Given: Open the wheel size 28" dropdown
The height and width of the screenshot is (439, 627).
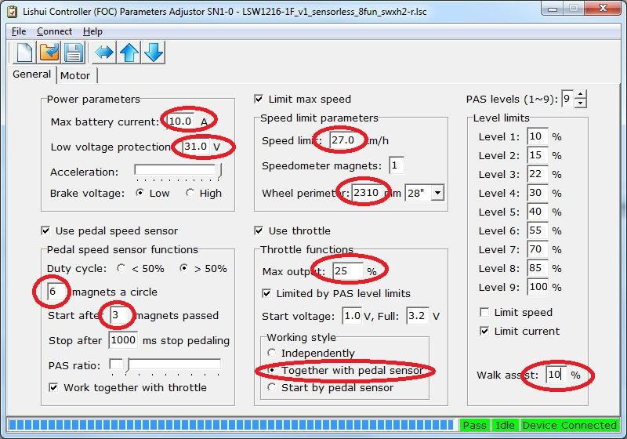Looking at the screenshot, I should click(x=438, y=193).
